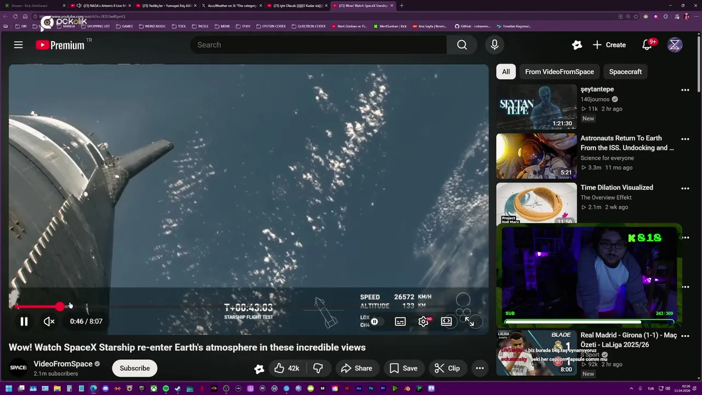Open the GitHub bookmark

point(473,26)
